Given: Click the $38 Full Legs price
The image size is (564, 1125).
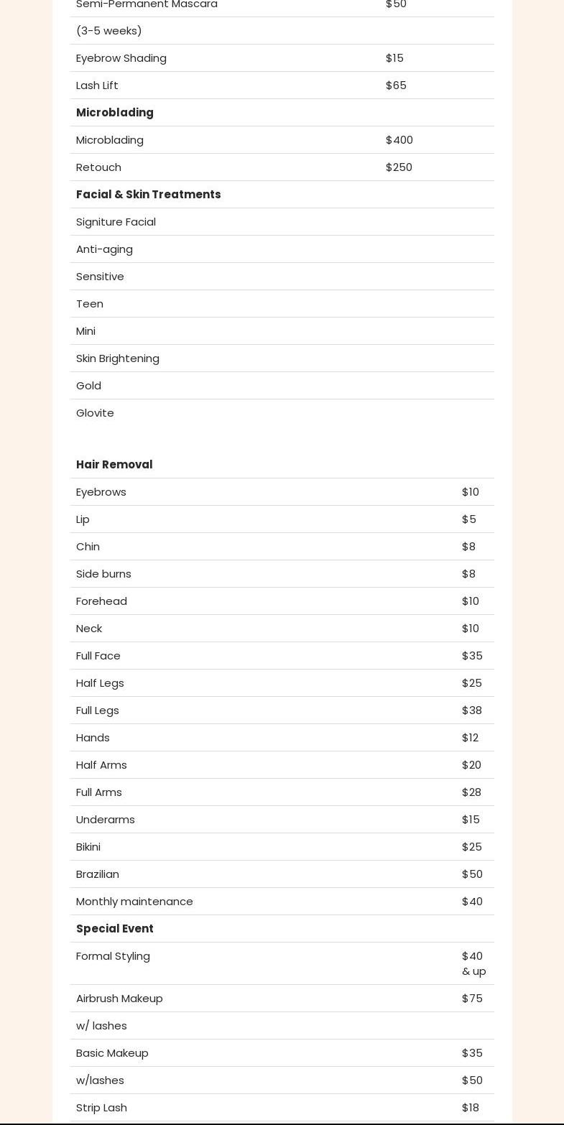Looking at the screenshot, I should coord(472,710).
